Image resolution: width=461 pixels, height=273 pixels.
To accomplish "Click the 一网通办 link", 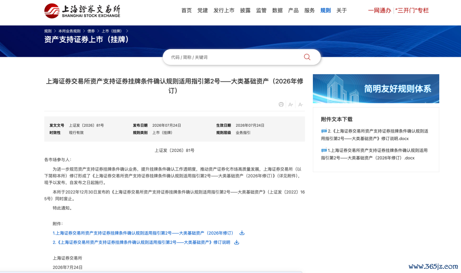I will click(379, 11).
